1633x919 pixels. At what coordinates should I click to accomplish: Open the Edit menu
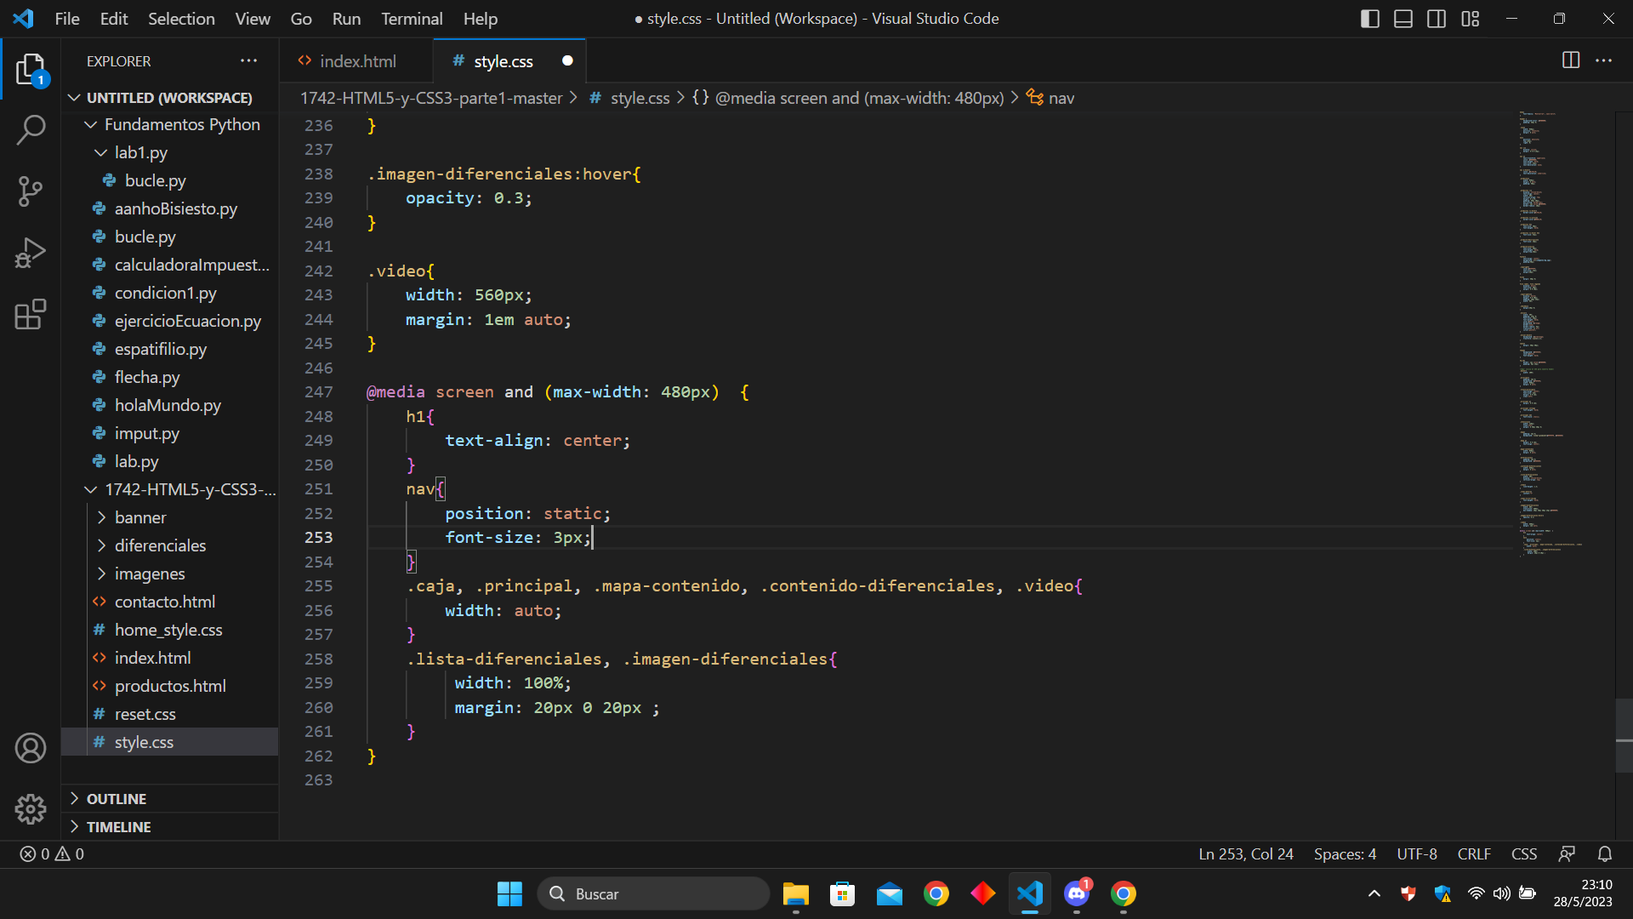[113, 19]
